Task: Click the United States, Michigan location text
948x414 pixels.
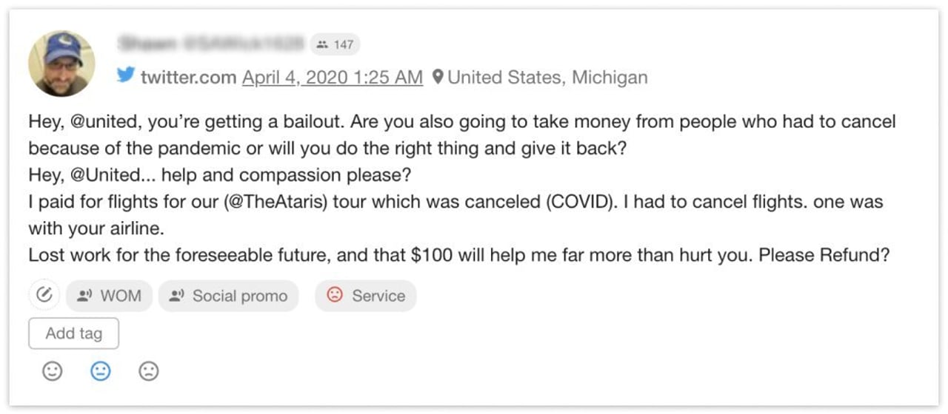Action: coord(547,77)
